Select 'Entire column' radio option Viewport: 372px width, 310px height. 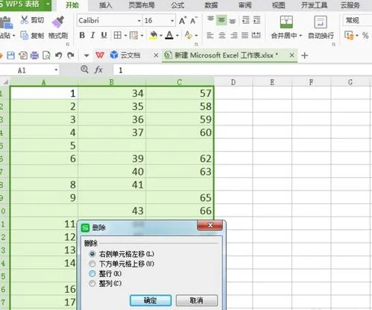click(x=92, y=283)
